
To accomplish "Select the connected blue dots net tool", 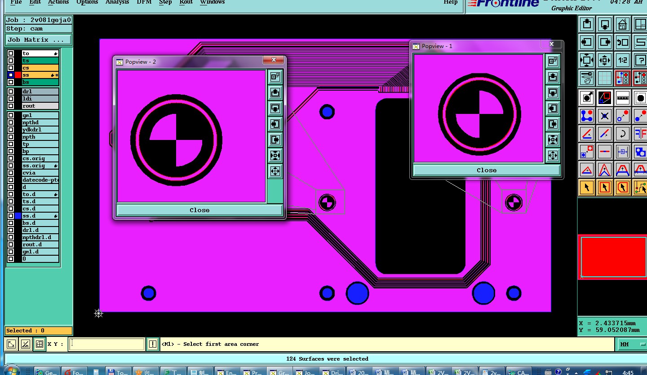I will (x=587, y=115).
